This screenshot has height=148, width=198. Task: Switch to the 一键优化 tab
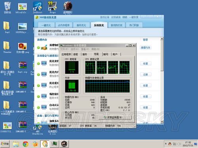46,25
